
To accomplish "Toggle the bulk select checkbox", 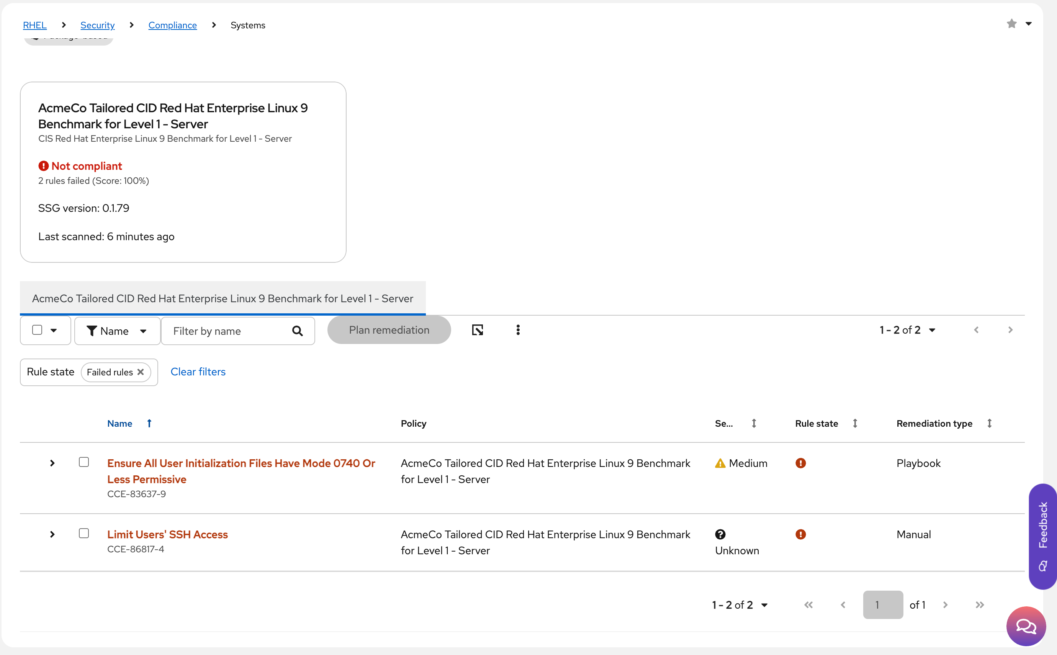I will [37, 330].
